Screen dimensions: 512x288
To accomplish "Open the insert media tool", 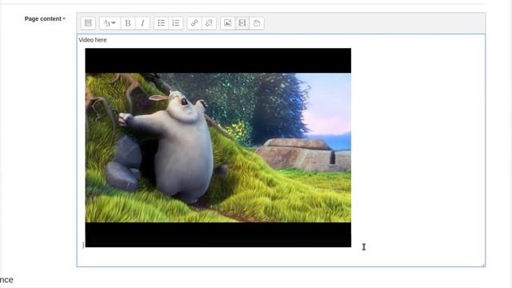I will tap(242, 23).
